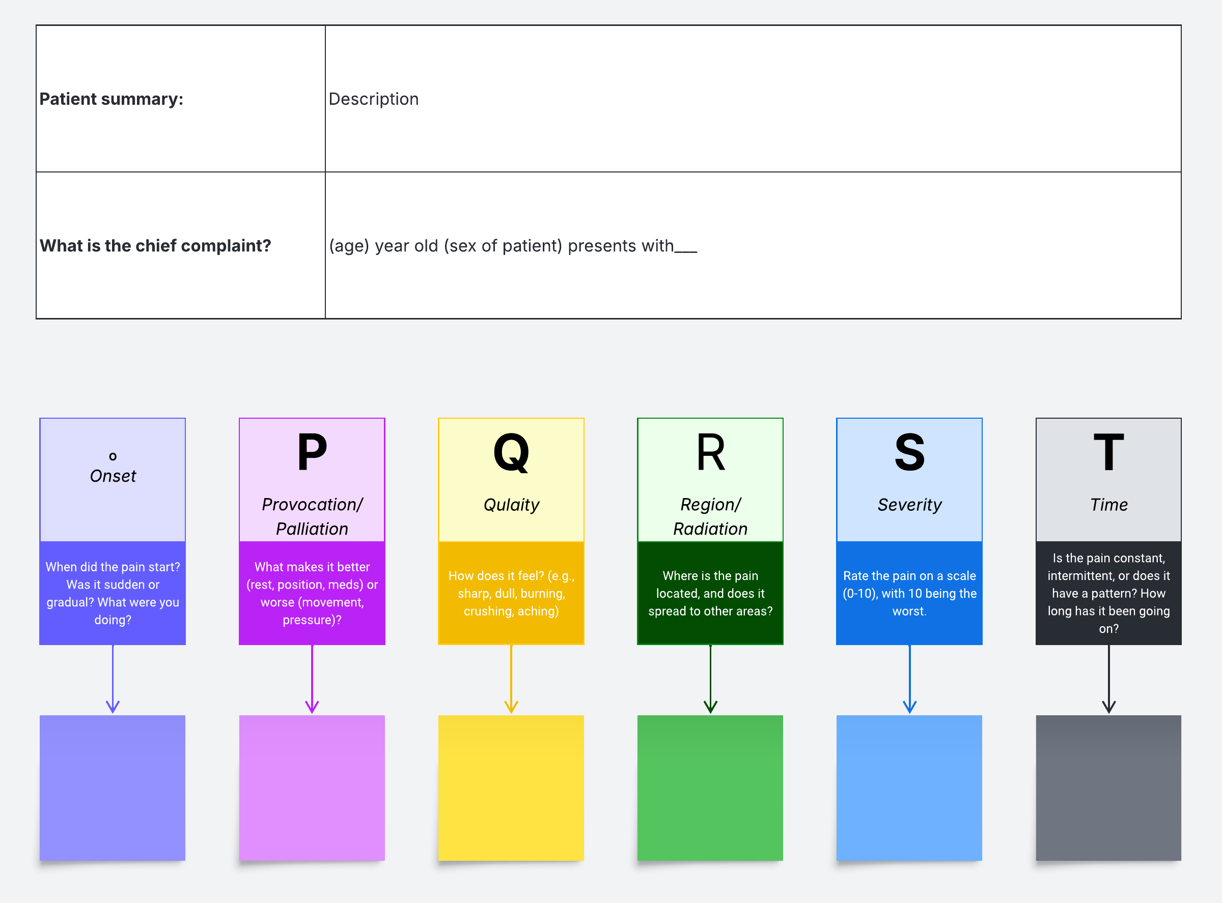This screenshot has height=903, width=1222.
Task: Select the black arrow below Time card
Action: (x=1109, y=678)
